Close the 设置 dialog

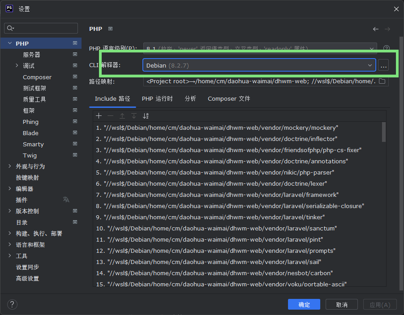click(396, 9)
